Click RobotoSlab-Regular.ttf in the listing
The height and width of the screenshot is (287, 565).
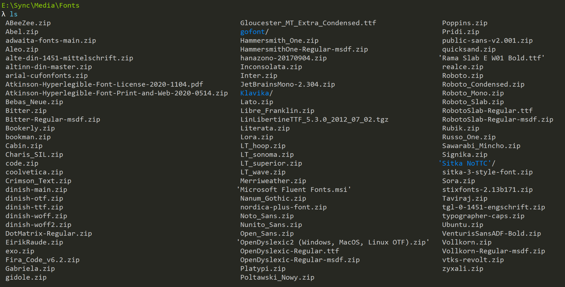pos(487,111)
